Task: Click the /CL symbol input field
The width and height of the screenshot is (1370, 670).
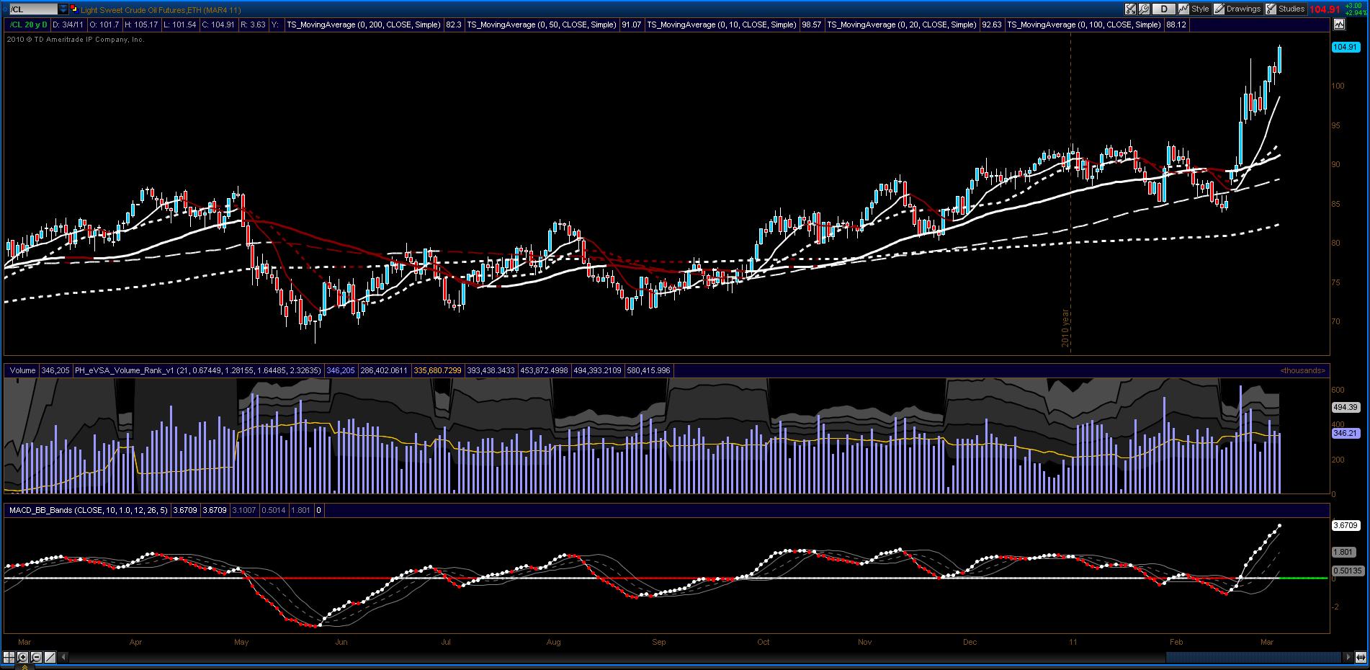Action: point(34,9)
